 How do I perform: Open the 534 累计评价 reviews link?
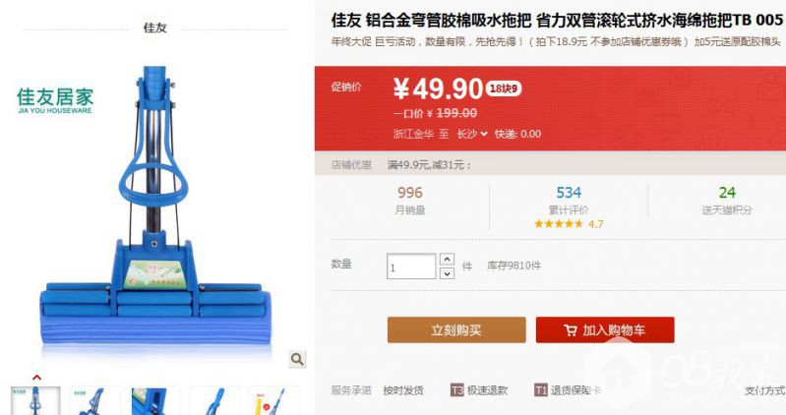569,200
